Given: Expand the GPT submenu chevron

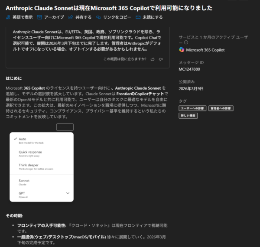Looking at the screenshot, I should tap(68, 193).
